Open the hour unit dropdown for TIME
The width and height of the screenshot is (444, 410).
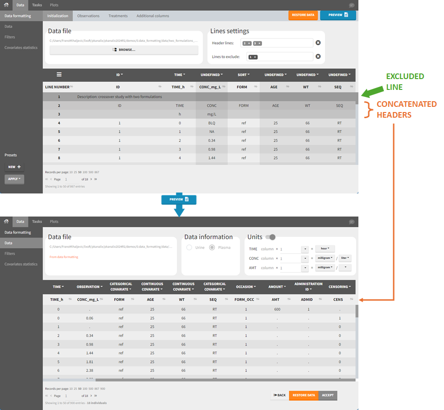[x=325, y=248]
